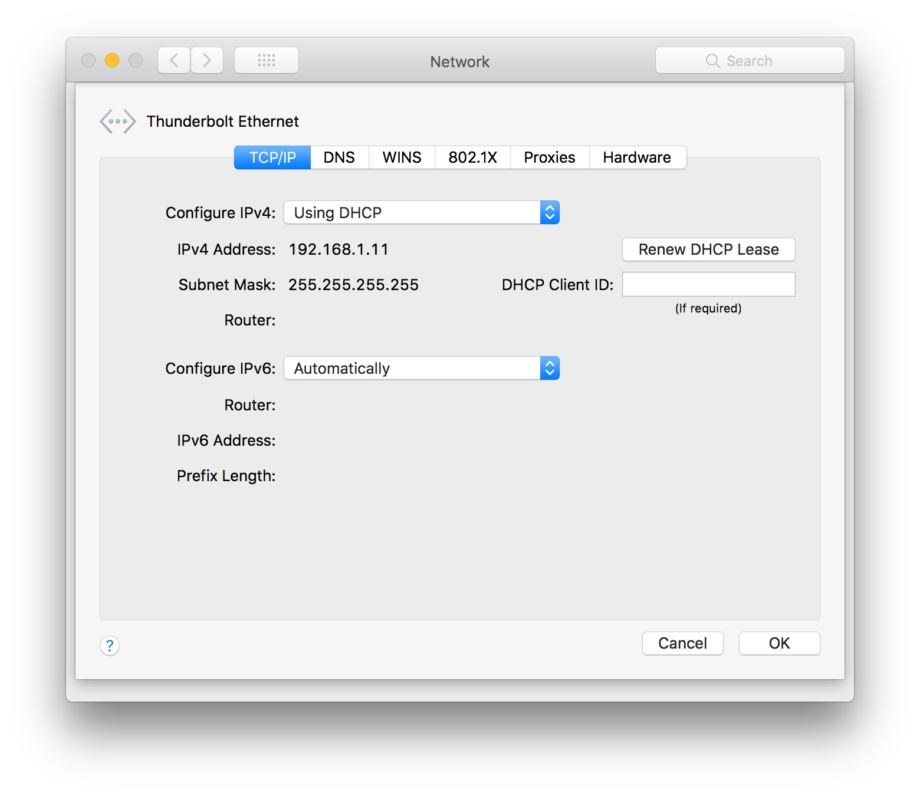Click the DHCP Client ID label

point(558,285)
